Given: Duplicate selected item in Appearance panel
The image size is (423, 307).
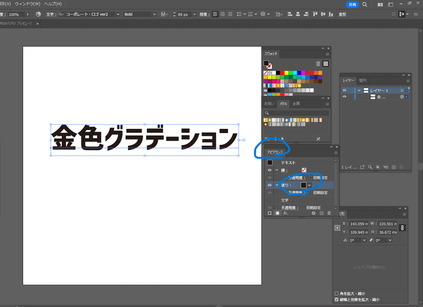Looking at the screenshot, I should click(x=321, y=213).
